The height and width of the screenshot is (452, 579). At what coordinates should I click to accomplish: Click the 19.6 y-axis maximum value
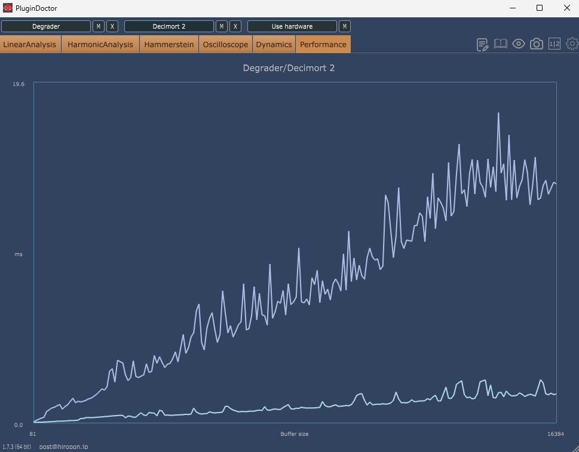[x=19, y=84]
